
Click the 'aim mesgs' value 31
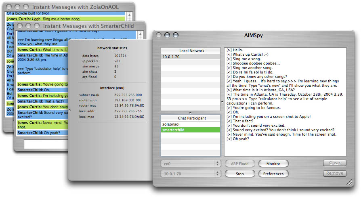(116, 66)
